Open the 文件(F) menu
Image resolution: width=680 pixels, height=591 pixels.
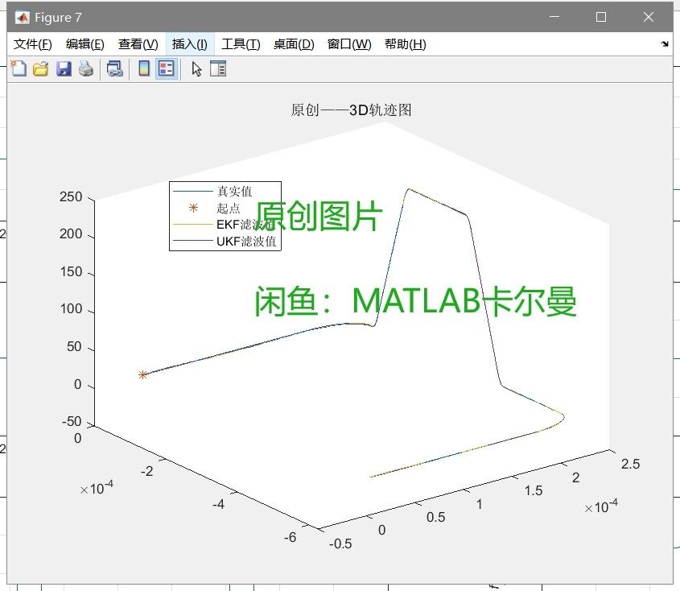32,43
